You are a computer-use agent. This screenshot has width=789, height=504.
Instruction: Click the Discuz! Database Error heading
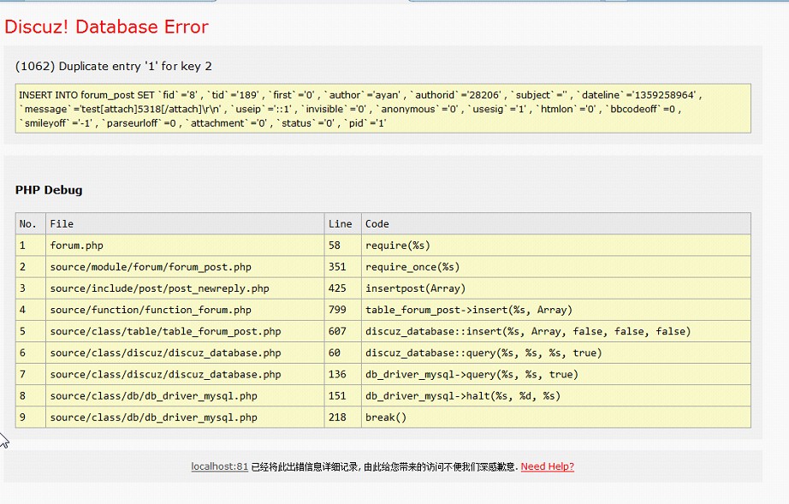pyautogui.click(x=106, y=27)
